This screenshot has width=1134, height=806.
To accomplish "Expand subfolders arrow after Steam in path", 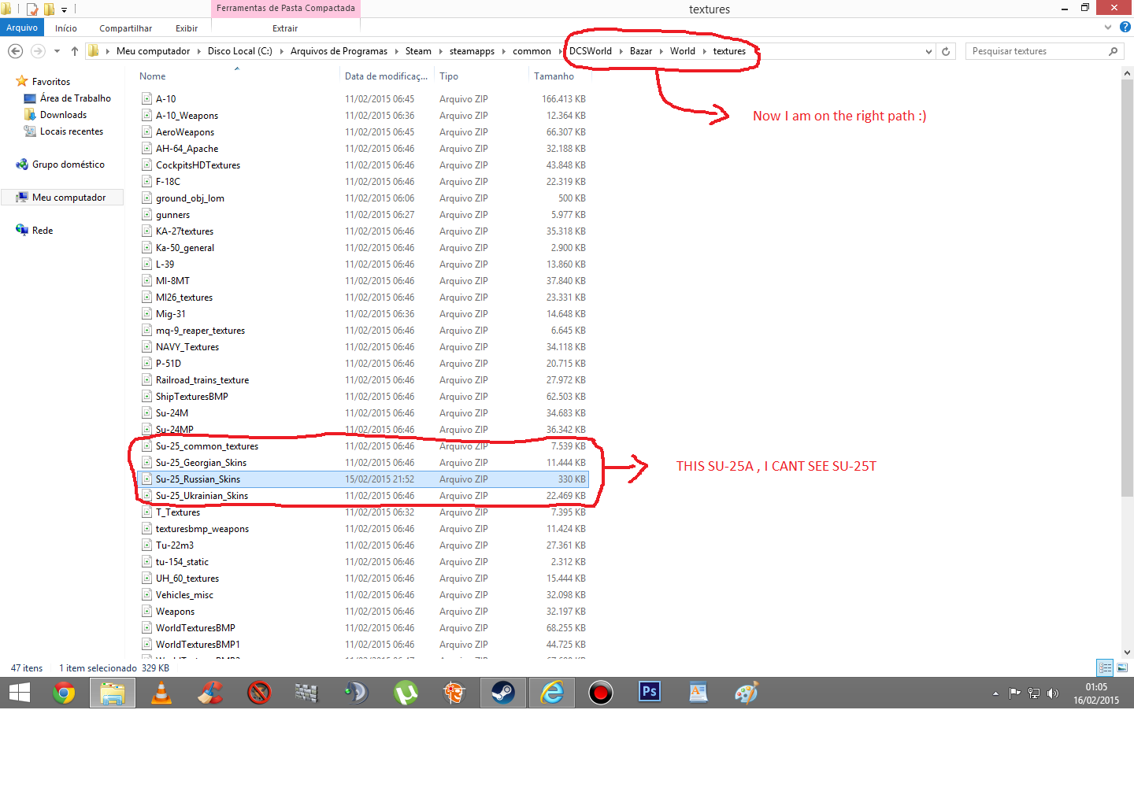I will 441,51.
